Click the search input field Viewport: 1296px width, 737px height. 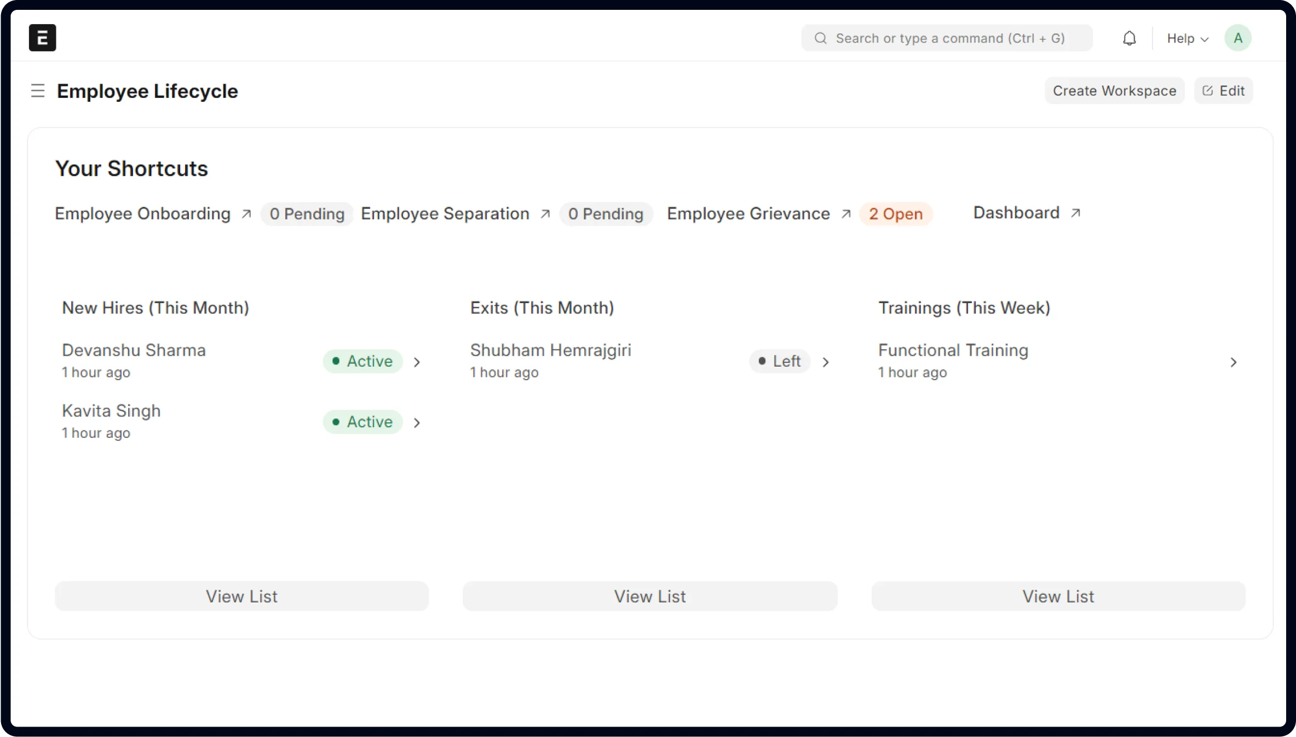click(x=948, y=38)
